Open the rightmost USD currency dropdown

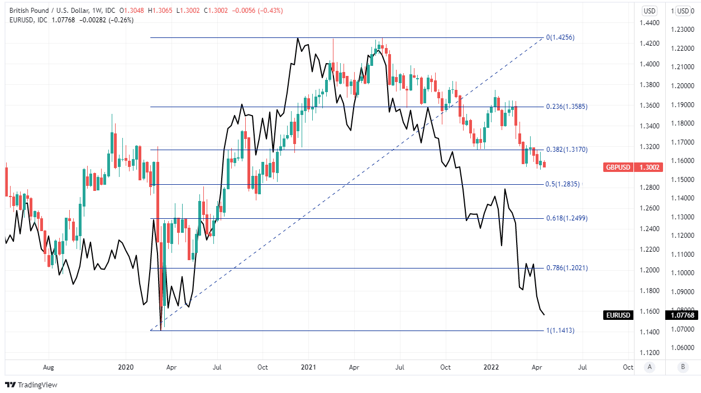pyautogui.click(x=683, y=11)
